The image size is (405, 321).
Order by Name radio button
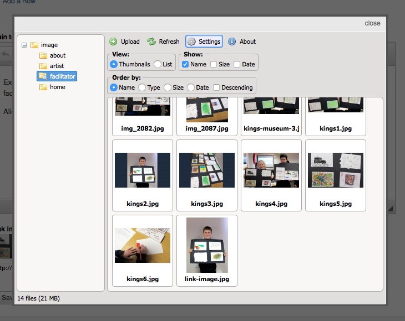[x=113, y=87]
